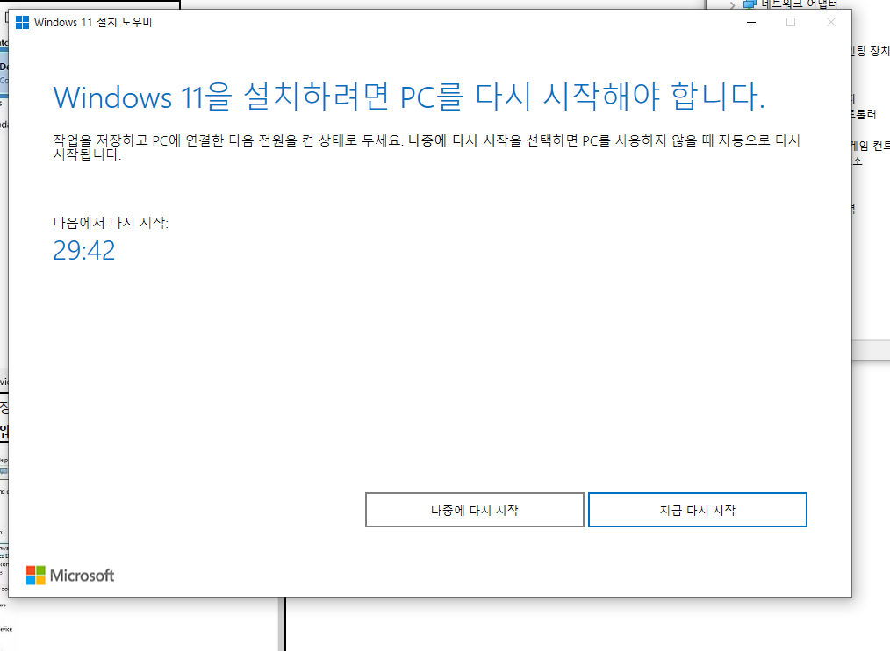The width and height of the screenshot is (890, 651).
Task: Close the Windows 11 설치 도우미 window
Action: (x=831, y=22)
